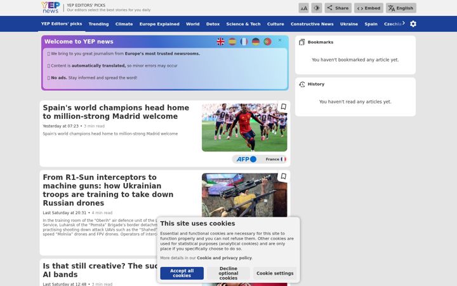Open the Ukraine section
This screenshot has height=286, width=457.
pyautogui.click(x=349, y=24)
